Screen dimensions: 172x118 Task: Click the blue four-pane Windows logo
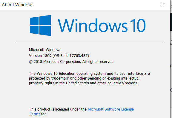[40, 25]
